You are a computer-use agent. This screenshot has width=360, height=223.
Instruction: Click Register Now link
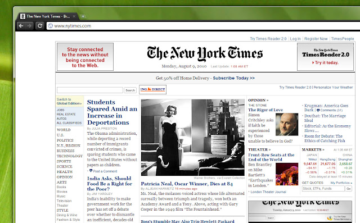[316, 39]
